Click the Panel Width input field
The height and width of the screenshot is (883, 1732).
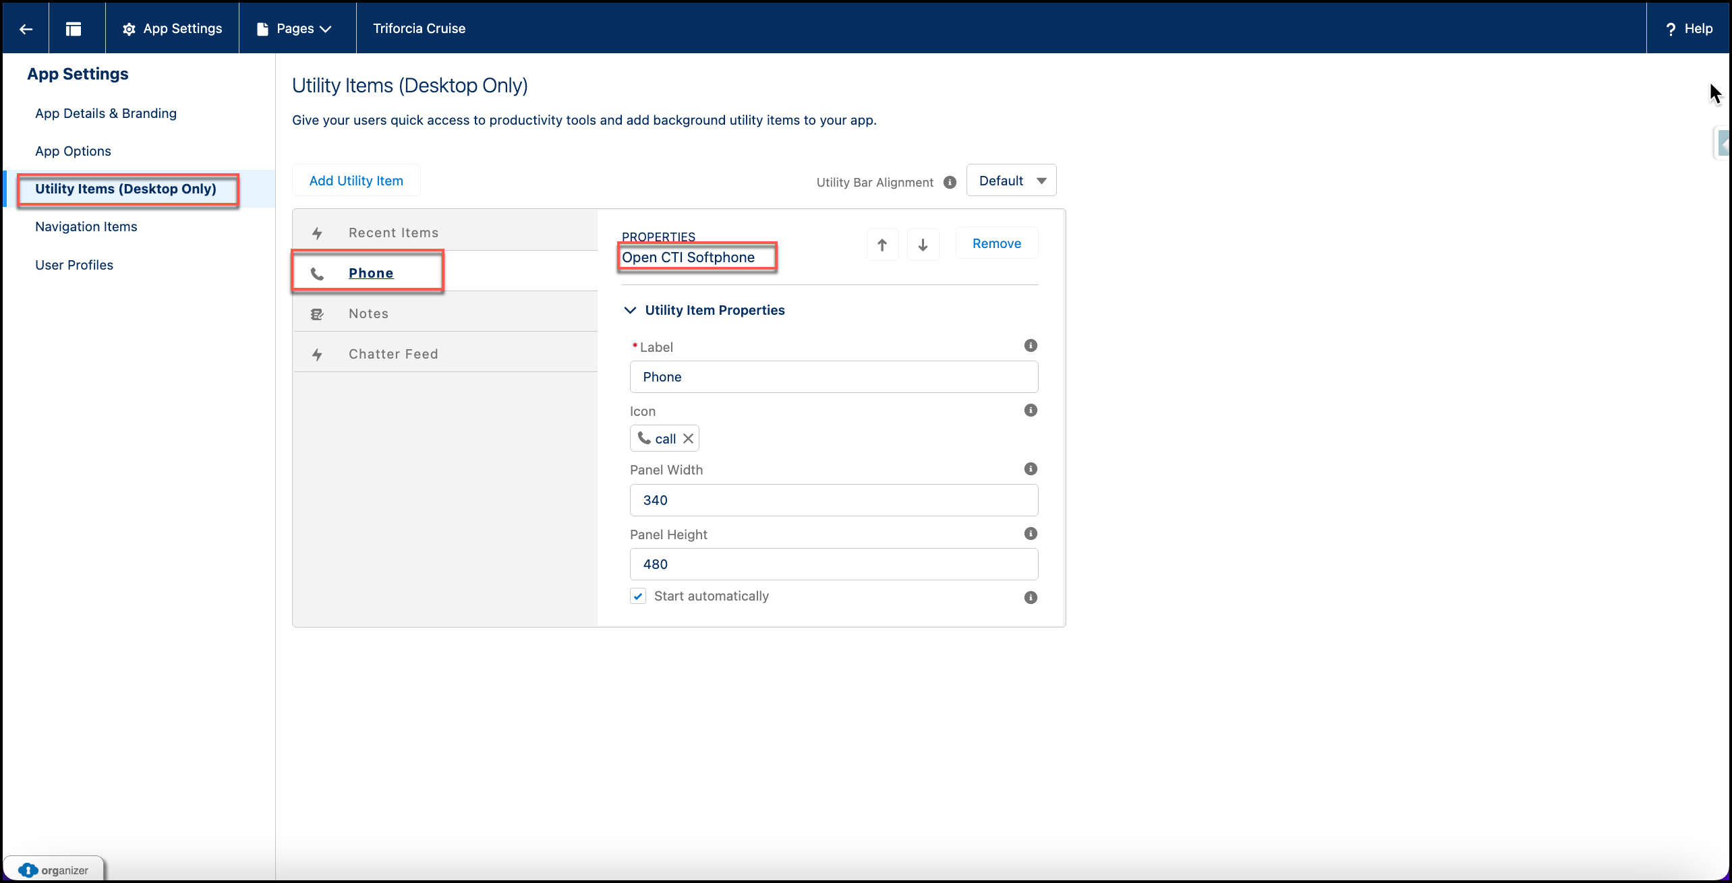[834, 500]
